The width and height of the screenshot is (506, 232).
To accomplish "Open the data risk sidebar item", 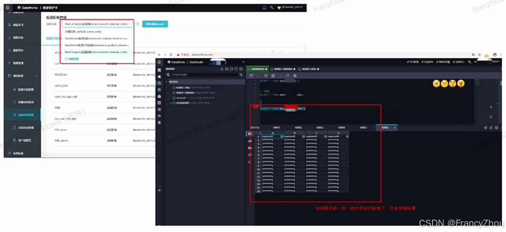I will pos(22,37).
